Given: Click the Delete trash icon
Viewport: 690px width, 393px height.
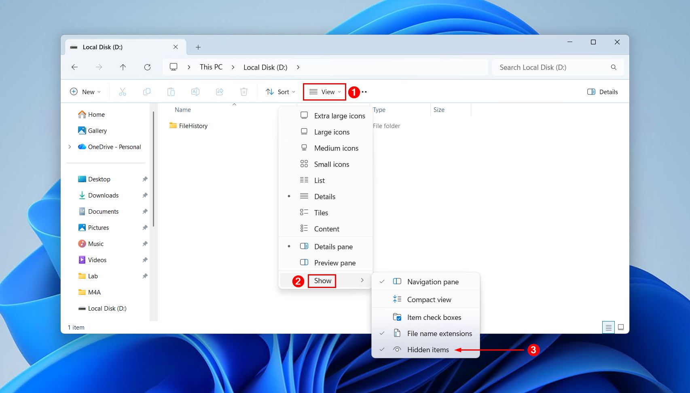Looking at the screenshot, I should pos(244,92).
